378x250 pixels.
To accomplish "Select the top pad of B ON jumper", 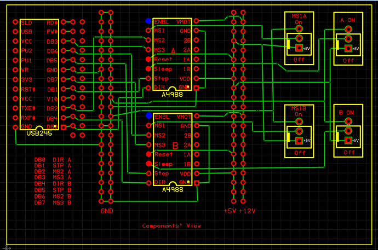I will 348,120.
